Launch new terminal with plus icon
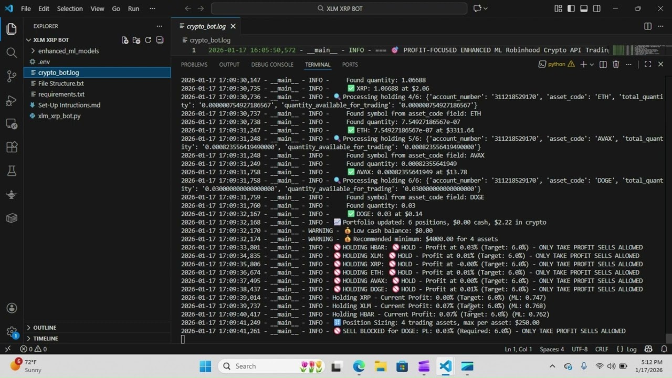 tap(583, 65)
